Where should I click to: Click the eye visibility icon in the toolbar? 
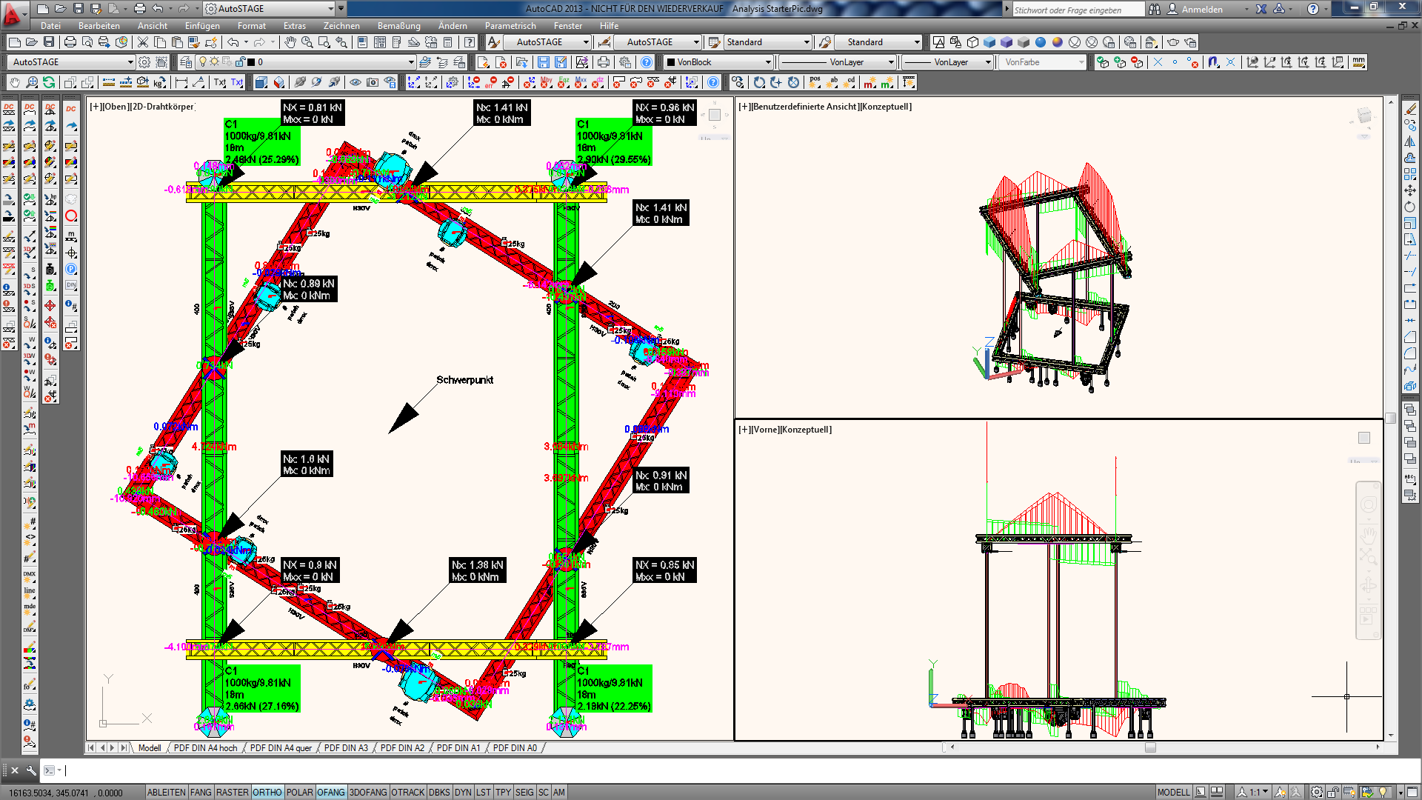[355, 82]
